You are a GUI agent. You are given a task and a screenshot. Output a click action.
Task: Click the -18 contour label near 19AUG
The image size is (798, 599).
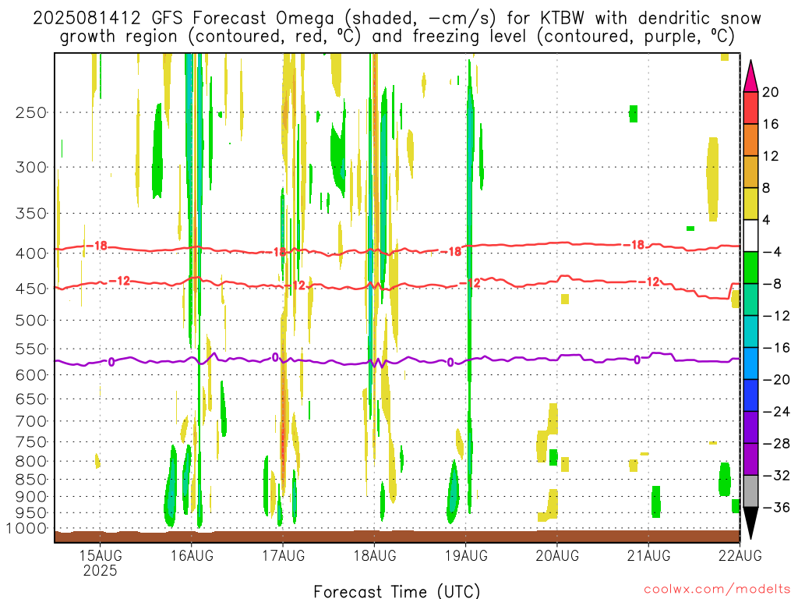pyautogui.click(x=450, y=252)
